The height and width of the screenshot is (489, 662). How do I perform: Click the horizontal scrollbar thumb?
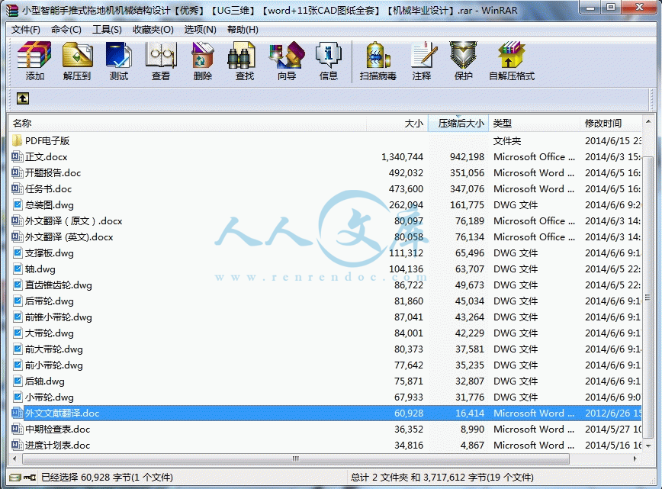(296, 458)
